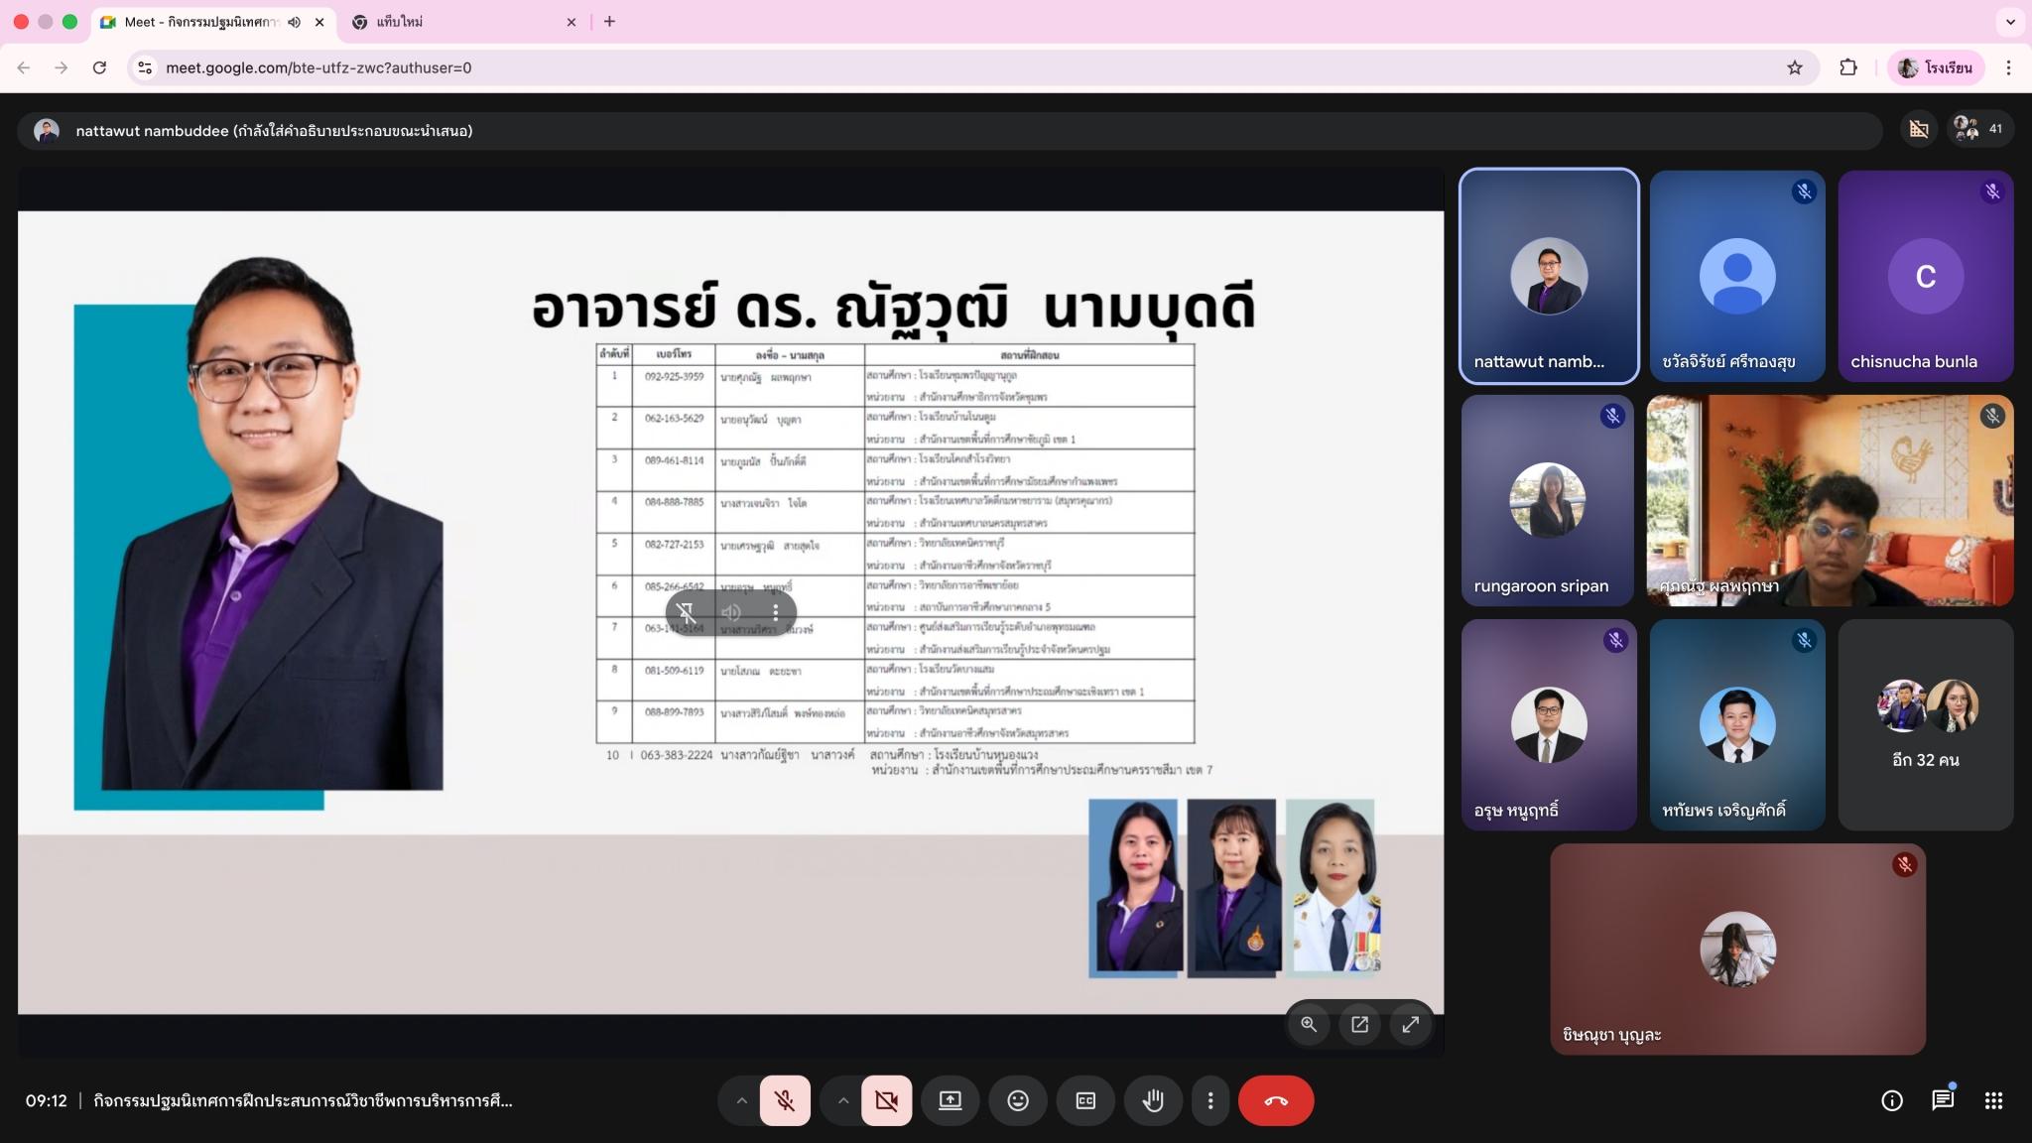Enter fullscreen for the presentation
Screen dimensions: 2032x1143
click(x=1410, y=1025)
